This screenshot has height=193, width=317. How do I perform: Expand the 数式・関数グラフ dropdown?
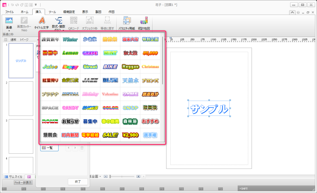(63, 30)
